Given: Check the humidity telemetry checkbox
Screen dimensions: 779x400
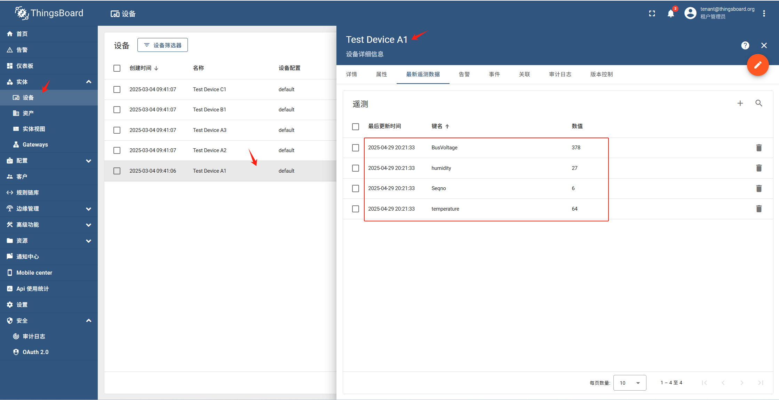Looking at the screenshot, I should (355, 168).
